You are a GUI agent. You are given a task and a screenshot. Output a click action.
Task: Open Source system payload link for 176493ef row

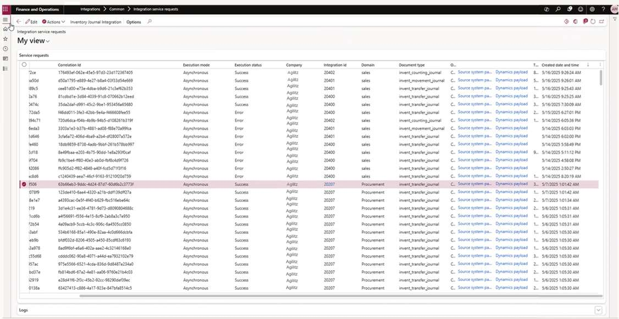point(475,72)
